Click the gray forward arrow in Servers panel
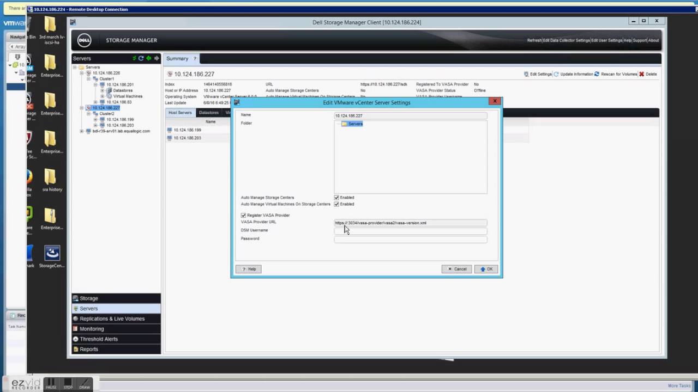 [157, 58]
